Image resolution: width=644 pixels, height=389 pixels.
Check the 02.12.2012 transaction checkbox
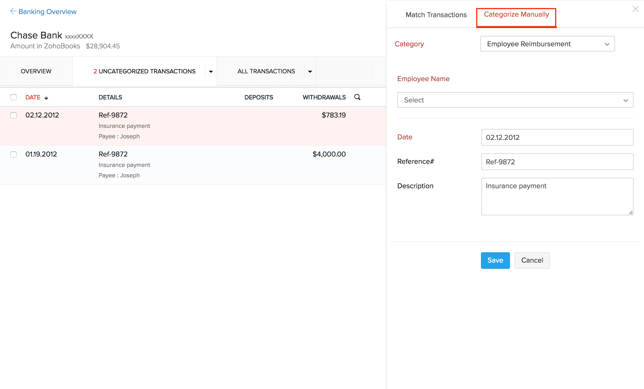tap(14, 115)
